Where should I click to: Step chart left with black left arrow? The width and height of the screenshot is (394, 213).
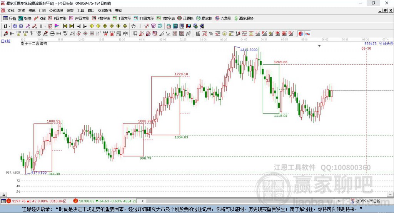[x=78, y=26]
